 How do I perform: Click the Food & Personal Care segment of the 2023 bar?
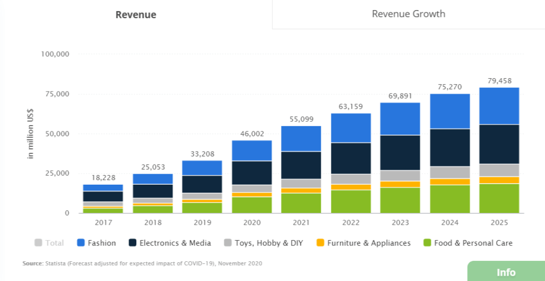pyautogui.click(x=400, y=200)
